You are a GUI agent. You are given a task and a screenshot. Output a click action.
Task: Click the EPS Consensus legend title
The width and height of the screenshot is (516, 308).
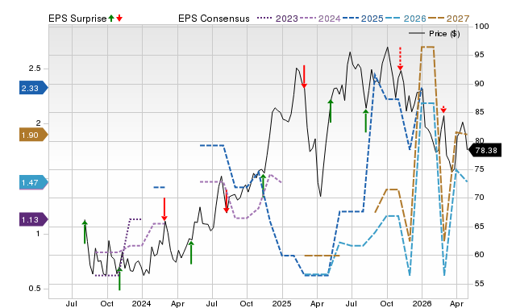click(x=214, y=19)
